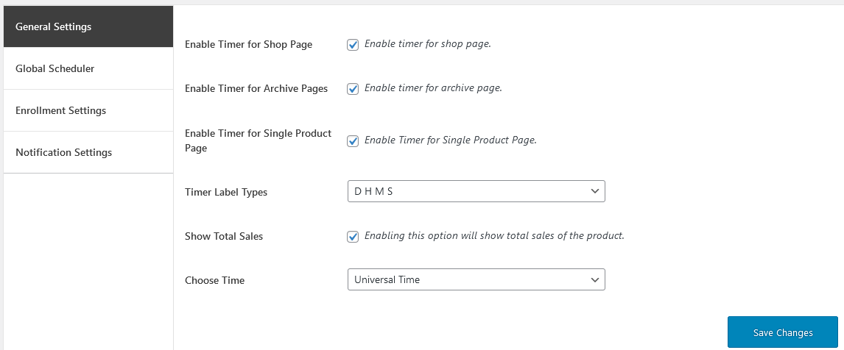Disable timer for Single Product Page checkbox
This screenshot has height=350, width=844.
click(x=353, y=140)
